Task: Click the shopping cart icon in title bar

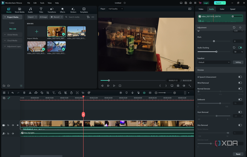Action: pyautogui.click(x=200, y=3)
